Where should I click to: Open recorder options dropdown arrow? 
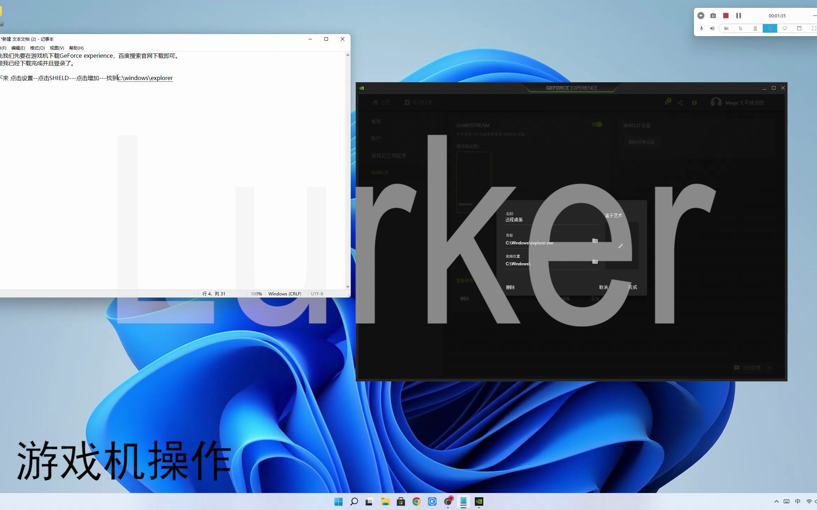(701, 16)
